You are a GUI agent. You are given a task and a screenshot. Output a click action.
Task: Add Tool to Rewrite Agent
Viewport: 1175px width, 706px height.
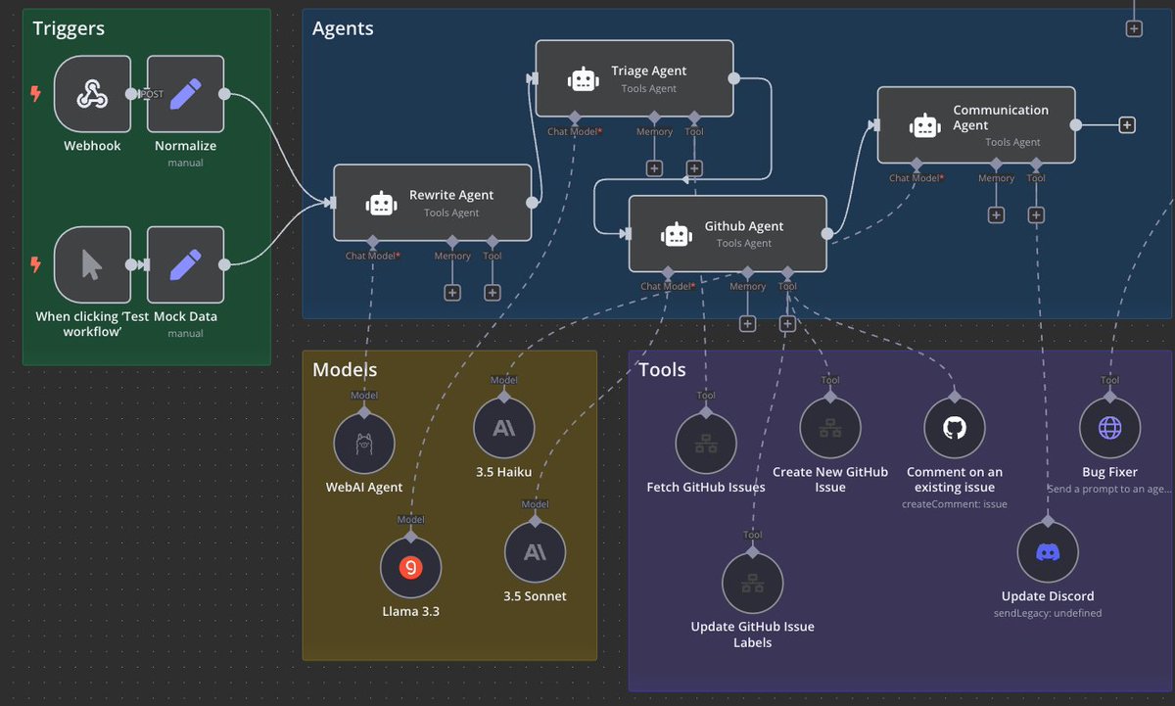pos(493,292)
